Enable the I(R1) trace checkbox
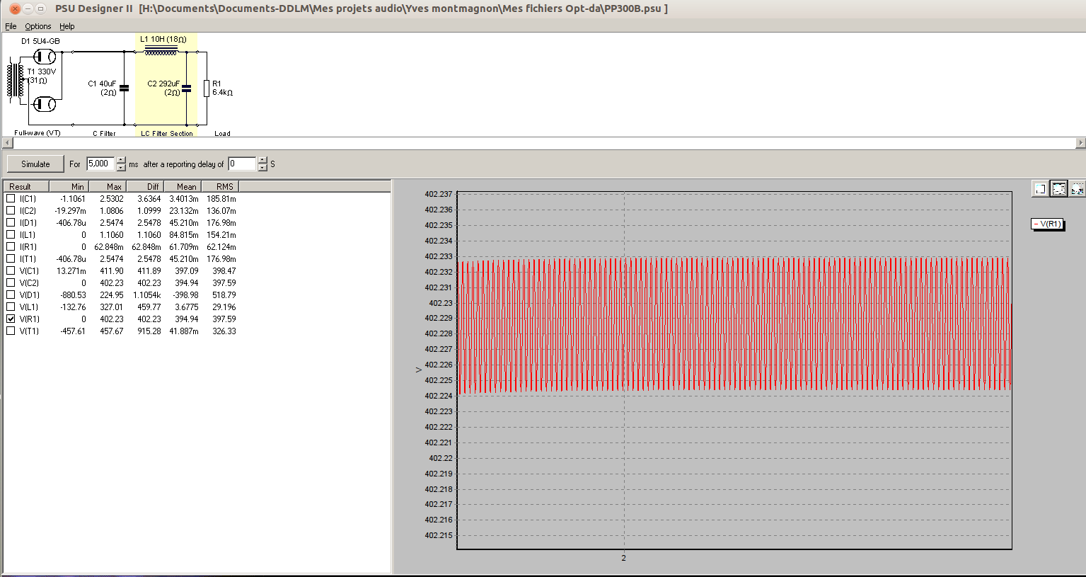Screen dimensions: 1086x577 (x=11, y=246)
